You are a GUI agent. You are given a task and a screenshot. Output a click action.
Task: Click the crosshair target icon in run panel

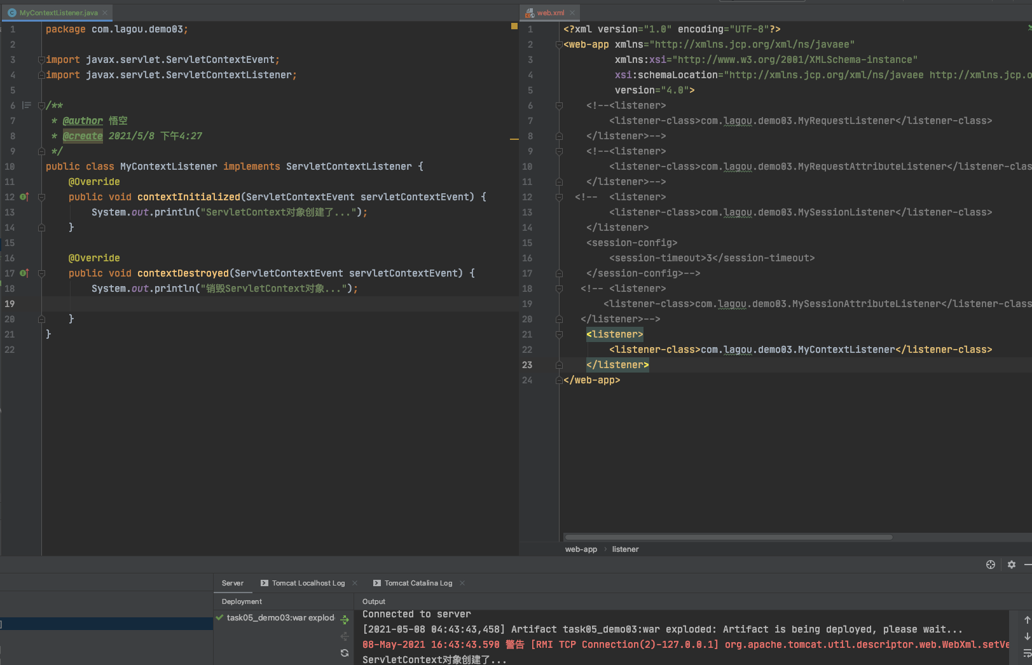pos(991,565)
